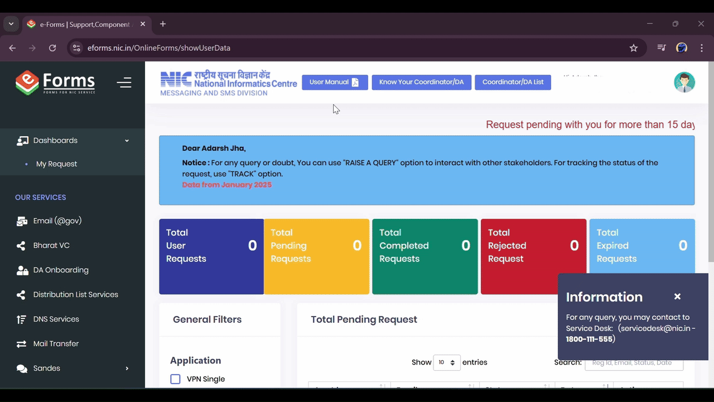Image resolution: width=714 pixels, height=402 pixels.
Task: Click the Search input field
Action: pos(634,362)
